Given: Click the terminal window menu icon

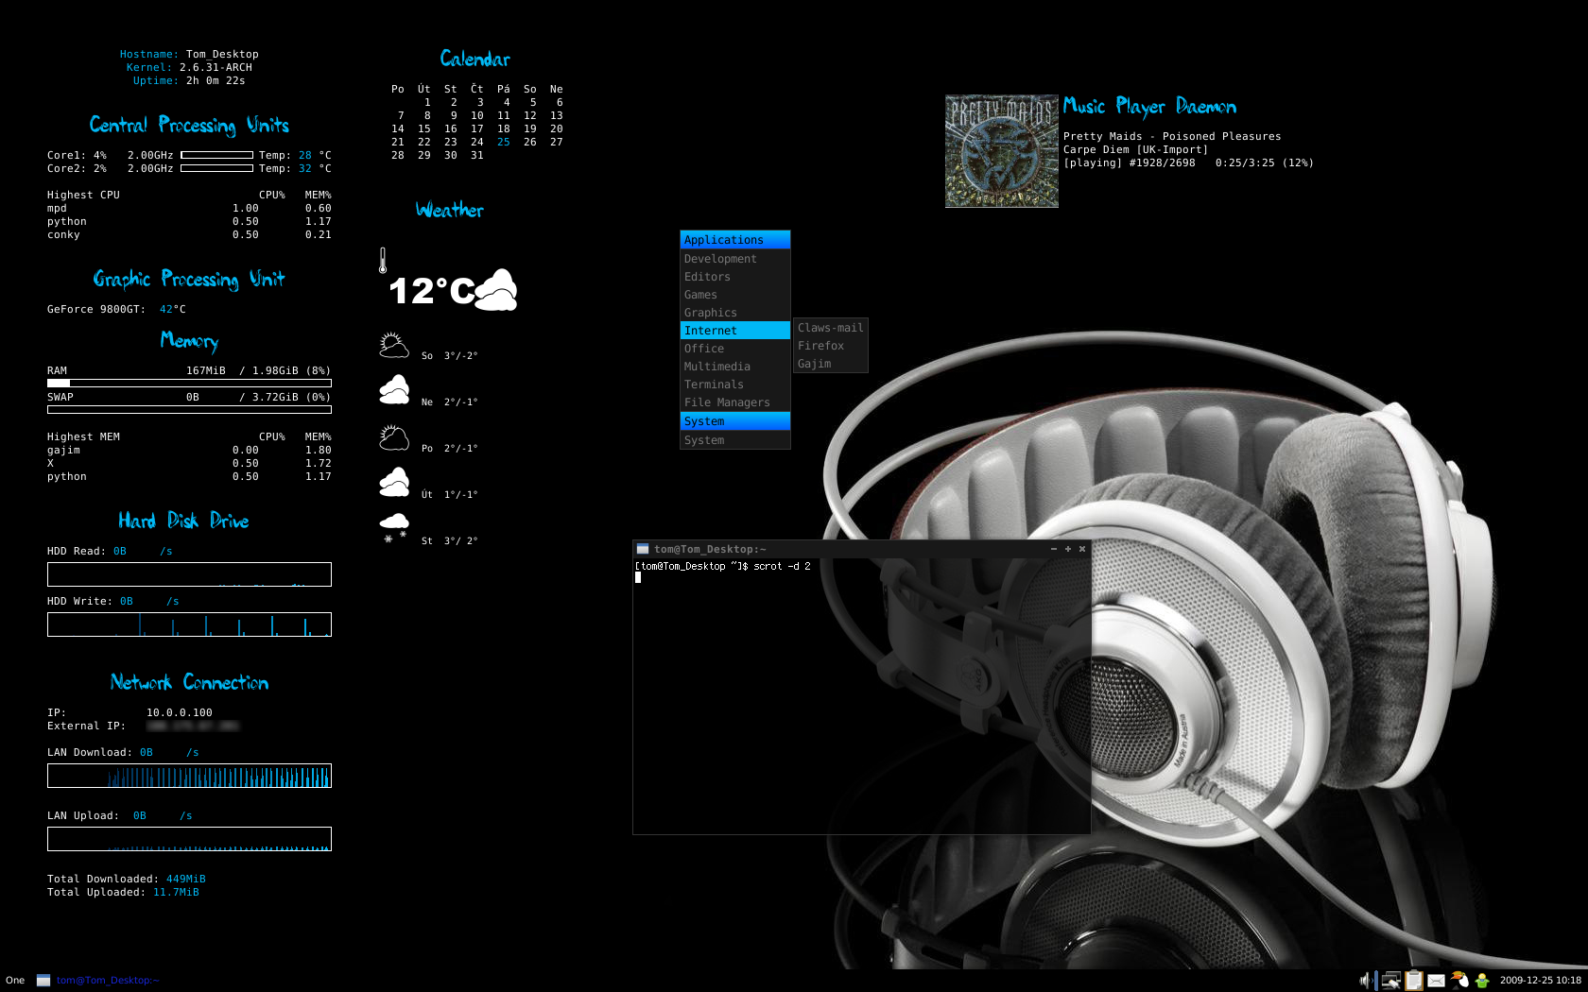Looking at the screenshot, I should (643, 549).
